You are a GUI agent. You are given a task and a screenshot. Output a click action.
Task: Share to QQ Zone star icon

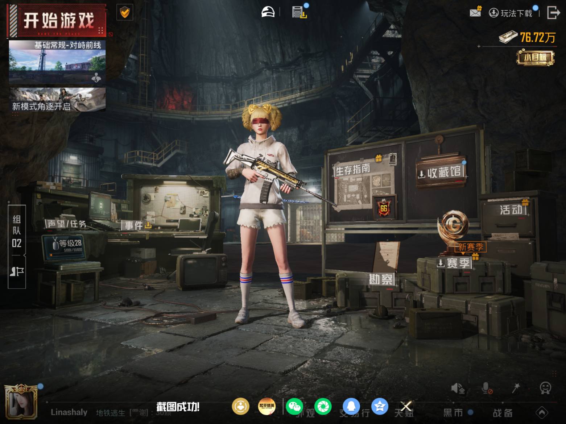[380, 407]
